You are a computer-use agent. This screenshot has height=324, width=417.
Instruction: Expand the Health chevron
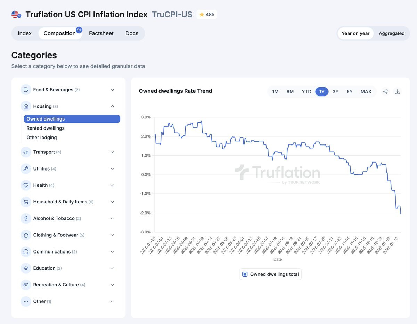click(112, 185)
